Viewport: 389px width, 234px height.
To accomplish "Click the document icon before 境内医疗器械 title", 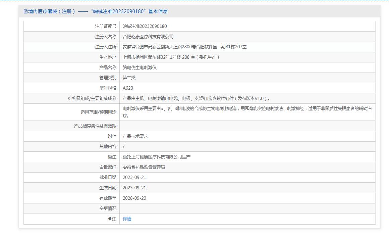I will pos(25,11).
